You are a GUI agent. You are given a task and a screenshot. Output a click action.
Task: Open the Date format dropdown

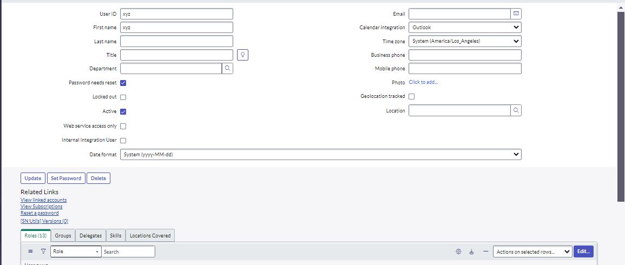(321, 154)
